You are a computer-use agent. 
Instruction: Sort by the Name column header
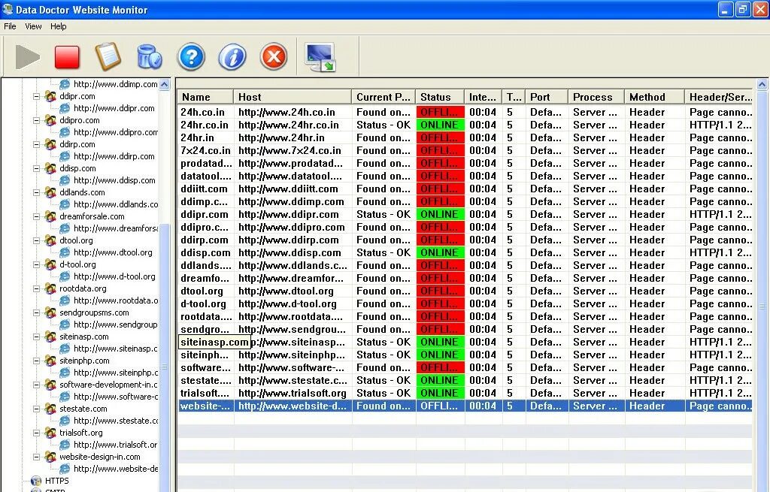(x=205, y=97)
